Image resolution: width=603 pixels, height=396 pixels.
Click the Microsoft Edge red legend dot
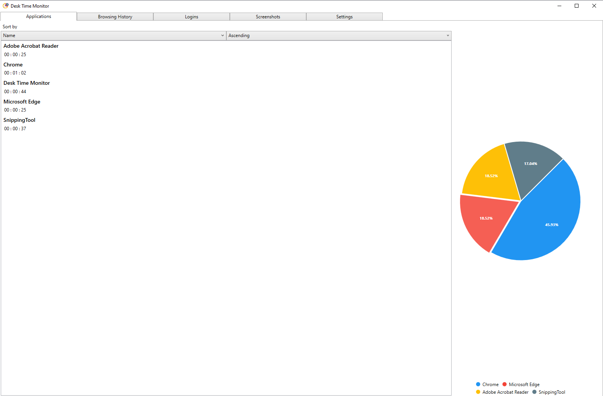point(504,384)
